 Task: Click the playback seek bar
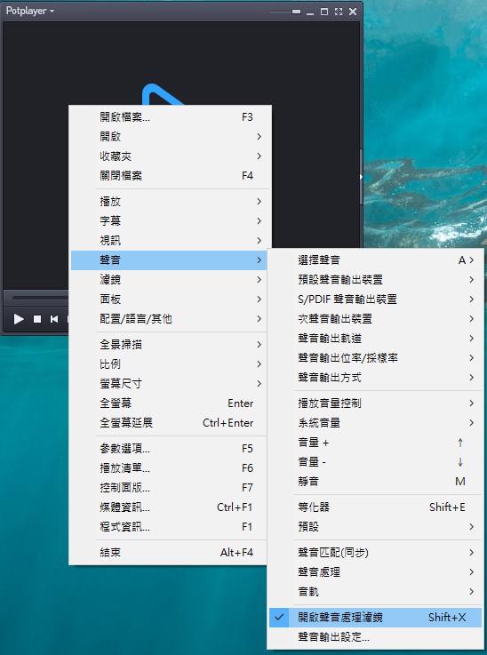pos(40,298)
